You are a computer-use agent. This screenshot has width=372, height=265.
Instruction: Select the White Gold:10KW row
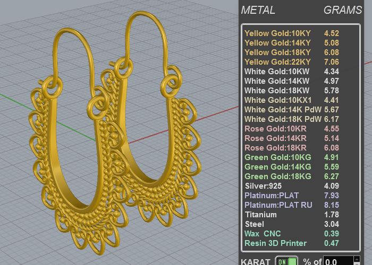(x=292, y=72)
